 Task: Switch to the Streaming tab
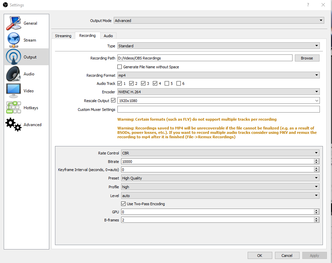(x=63, y=36)
